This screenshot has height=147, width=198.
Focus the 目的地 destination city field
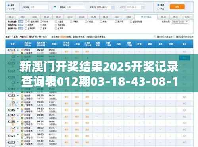(x=75, y=7)
